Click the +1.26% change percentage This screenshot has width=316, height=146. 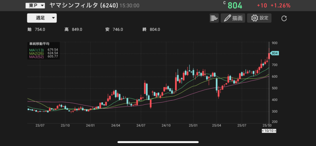click(280, 6)
